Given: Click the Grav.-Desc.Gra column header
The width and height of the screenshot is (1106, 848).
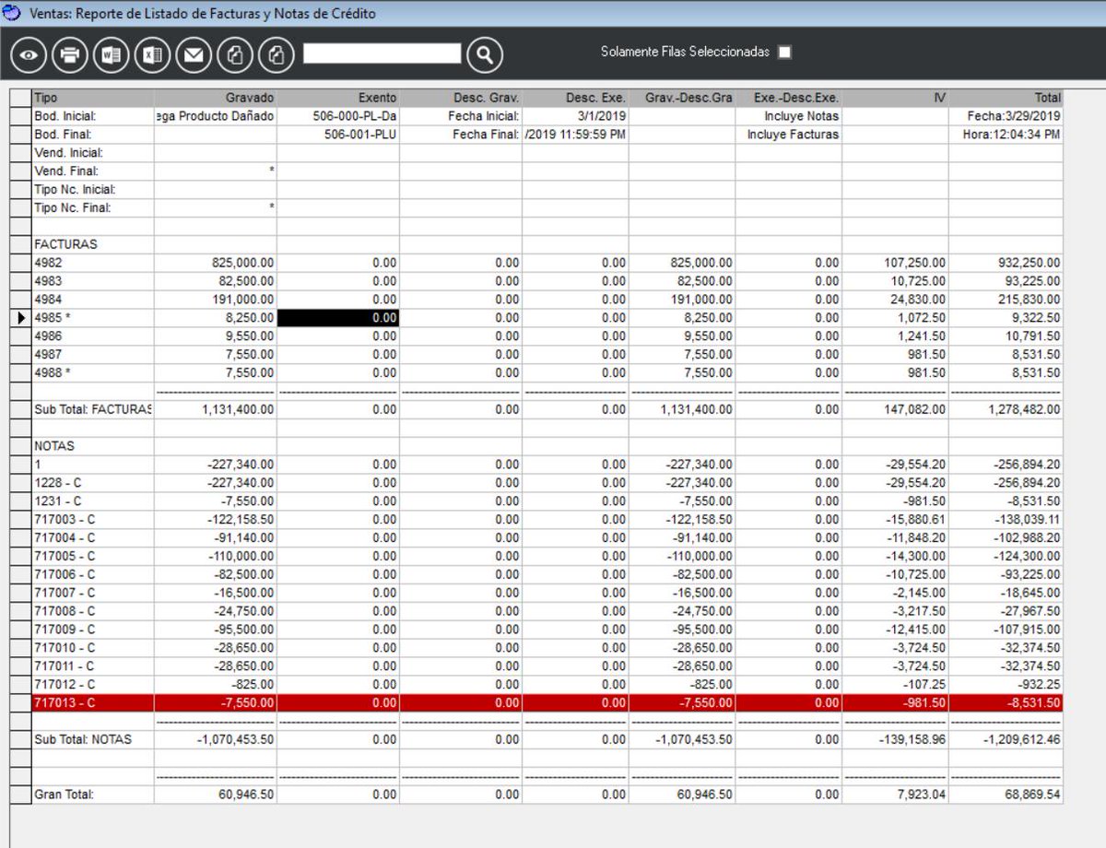Looking at the screenshot, I should coord(682,98).
